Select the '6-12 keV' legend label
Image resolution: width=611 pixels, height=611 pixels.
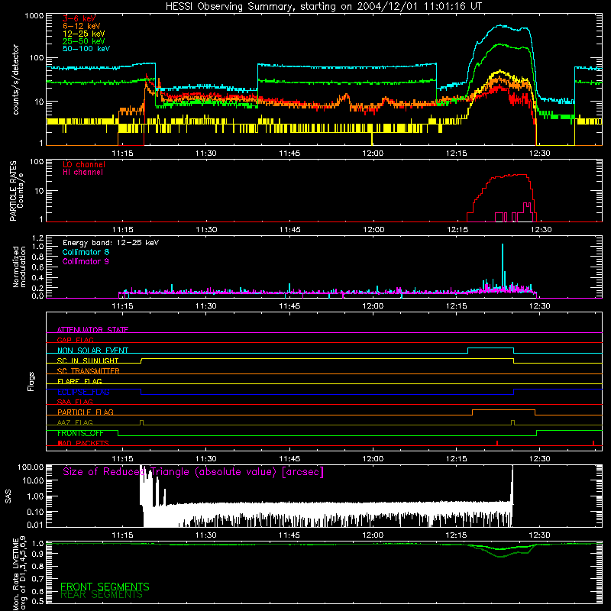click(x=82, y=26)
